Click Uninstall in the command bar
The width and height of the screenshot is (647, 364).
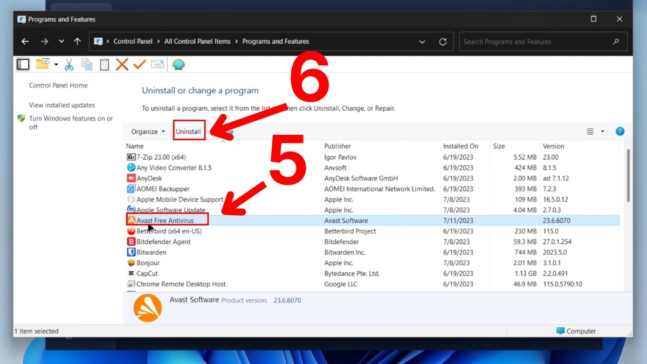188,132
